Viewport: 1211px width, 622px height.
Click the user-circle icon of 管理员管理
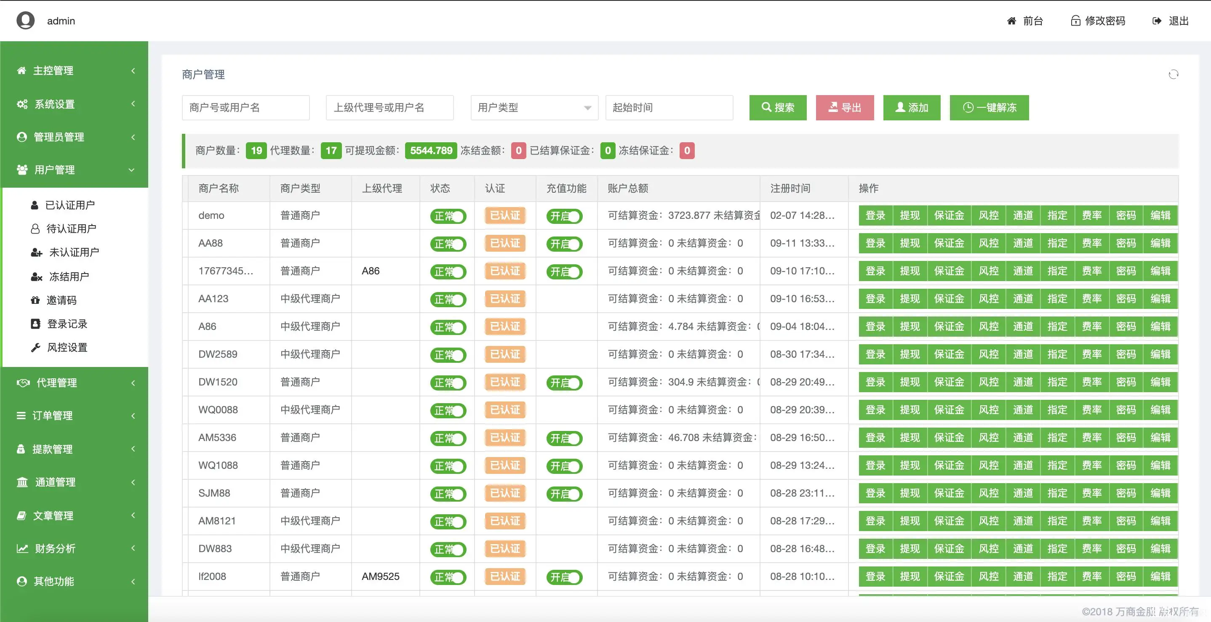pos(21,137)
